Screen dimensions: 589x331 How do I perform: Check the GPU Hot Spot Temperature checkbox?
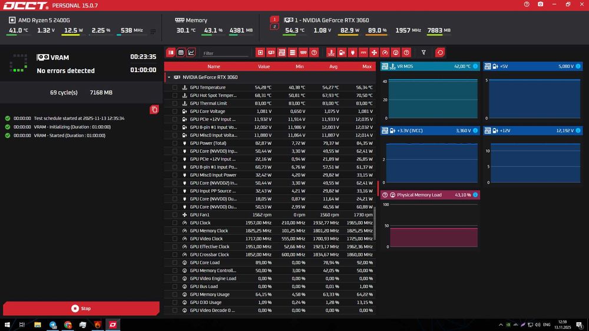point(175,95)
